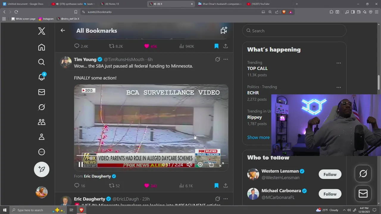The width and height of the screenshot is (381, 214).
Task: Open Explore search in X sidebar
Action: pyautogui.click(x=42, y=62)
